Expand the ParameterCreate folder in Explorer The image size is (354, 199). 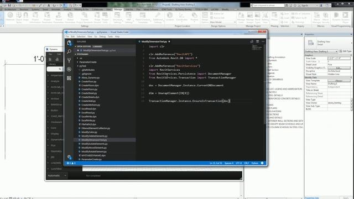tap(88, 62)
